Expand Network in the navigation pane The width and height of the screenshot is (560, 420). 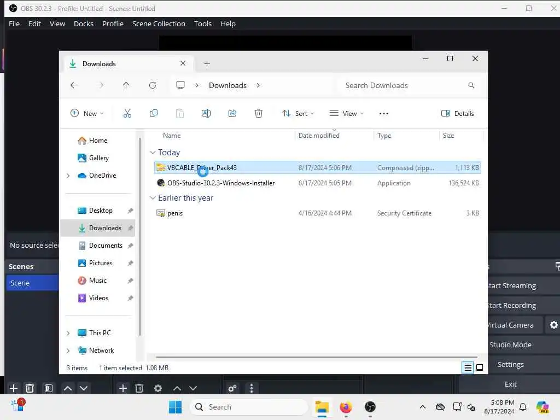[x=68, y=351]
